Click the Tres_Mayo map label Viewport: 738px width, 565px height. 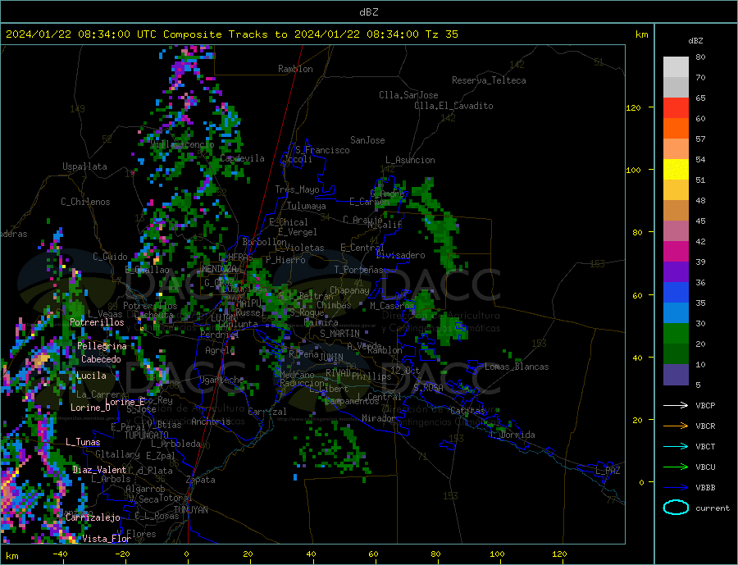click(297, 189)
